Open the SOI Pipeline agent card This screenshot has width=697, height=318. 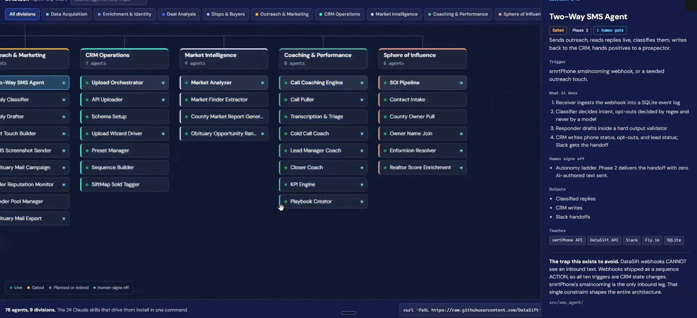pyautogui.click(x=423, y=83)
